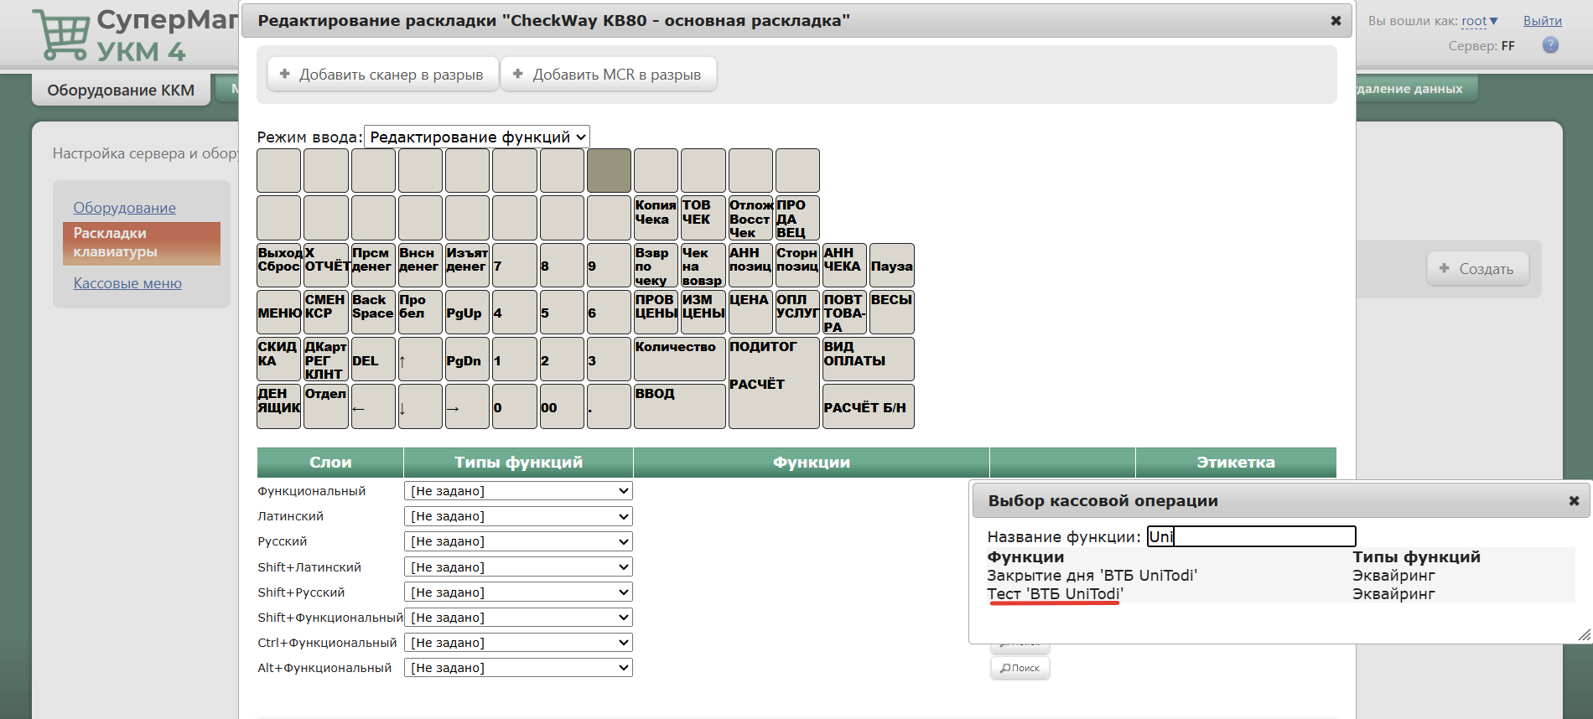The height and width of the screenshot is (719, 1593).
Task: Select 'Раскладки клавиатуры' in the sidebar
Action: point(141,243)
